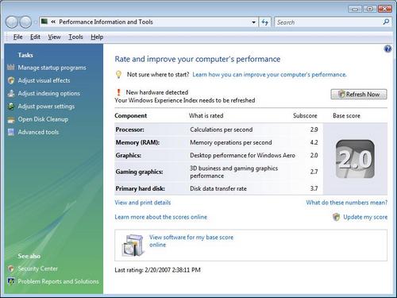This screenshot has width=397, height=298.
Task: Click the double chevron in the address bar
Action: coord(53,22)
